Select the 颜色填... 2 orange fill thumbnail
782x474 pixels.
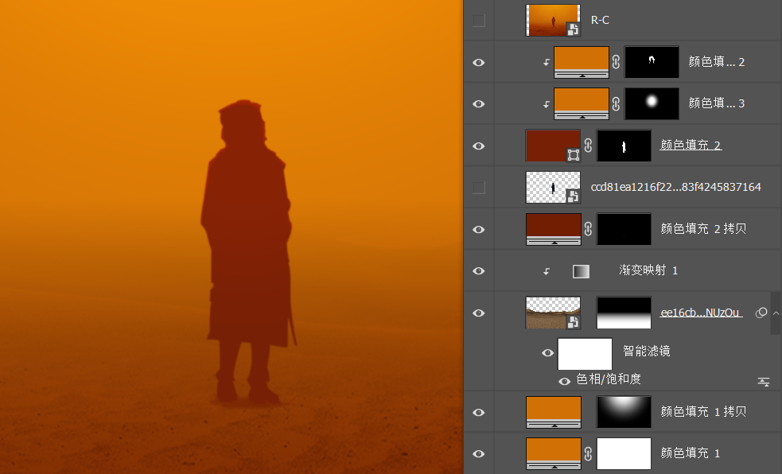pyautogui.click(x=581, y=62)
